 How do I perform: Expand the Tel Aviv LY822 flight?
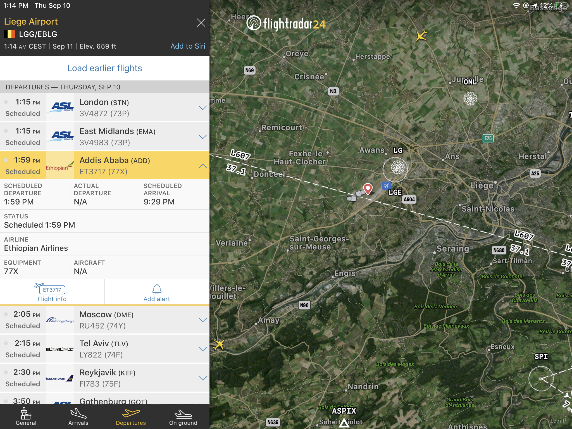pyautogui.click(x=202, y=349)
